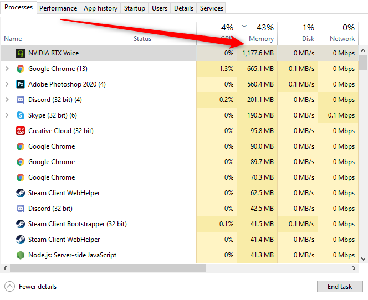The image size is (368, 300).
Task: Expand the Adobe Photoshop 2020 process group
Action: click(x=7, y=84)
